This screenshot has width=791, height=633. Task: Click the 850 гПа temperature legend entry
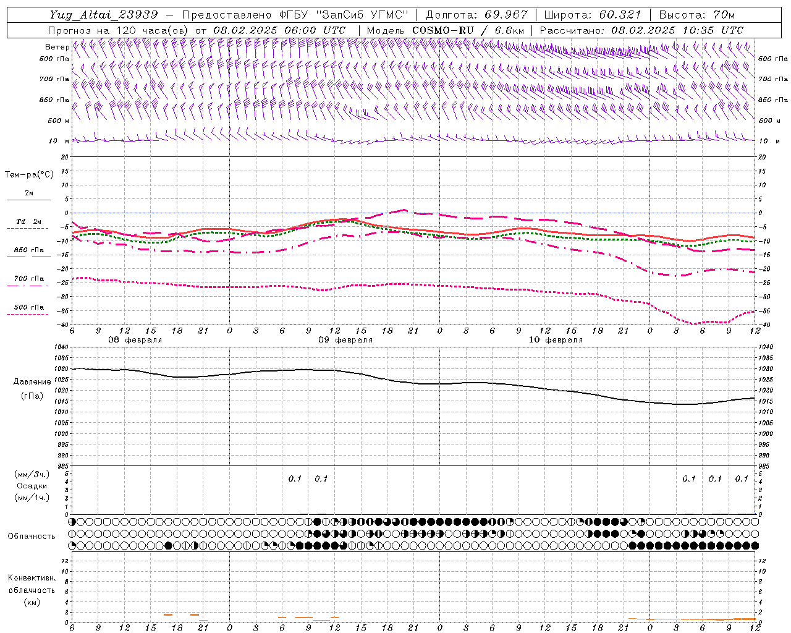[x=29, y=250]
